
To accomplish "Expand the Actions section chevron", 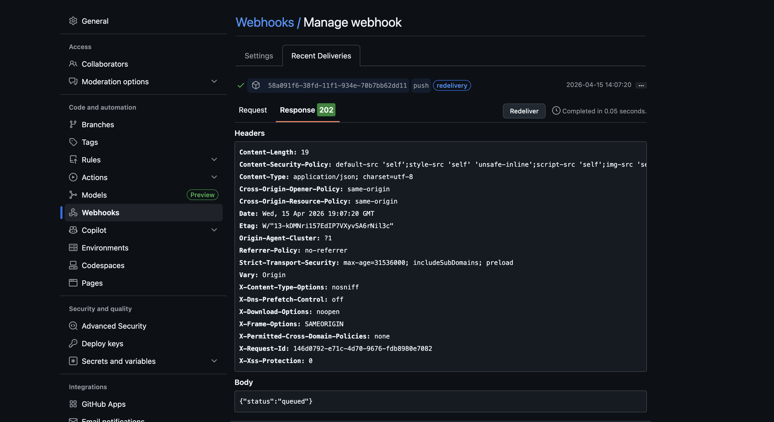I will 214,177.
